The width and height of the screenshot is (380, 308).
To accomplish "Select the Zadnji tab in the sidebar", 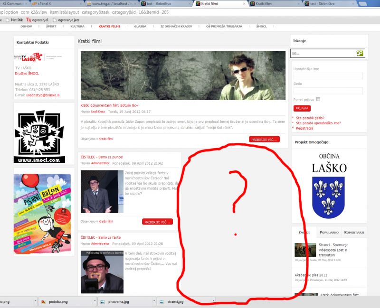I will coord(304,232).
